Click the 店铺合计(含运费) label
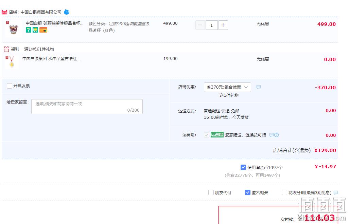 pos(292,150)
